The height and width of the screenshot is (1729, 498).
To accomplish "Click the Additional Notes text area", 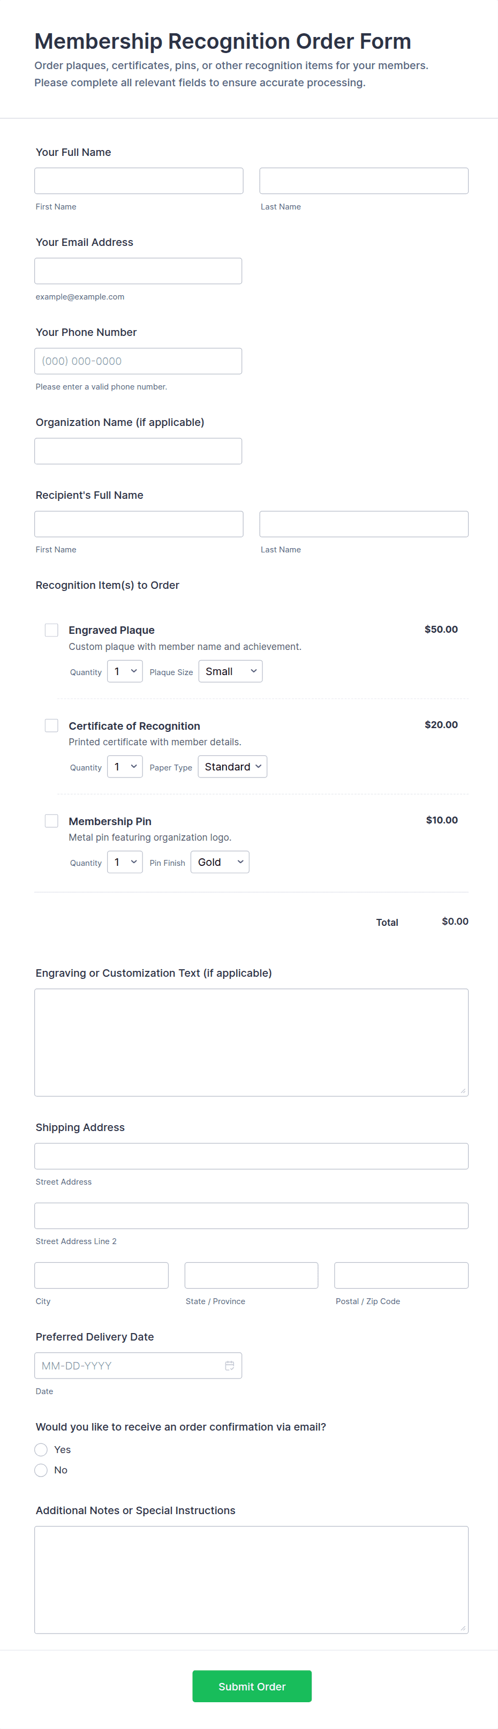I will (251, 1580).
